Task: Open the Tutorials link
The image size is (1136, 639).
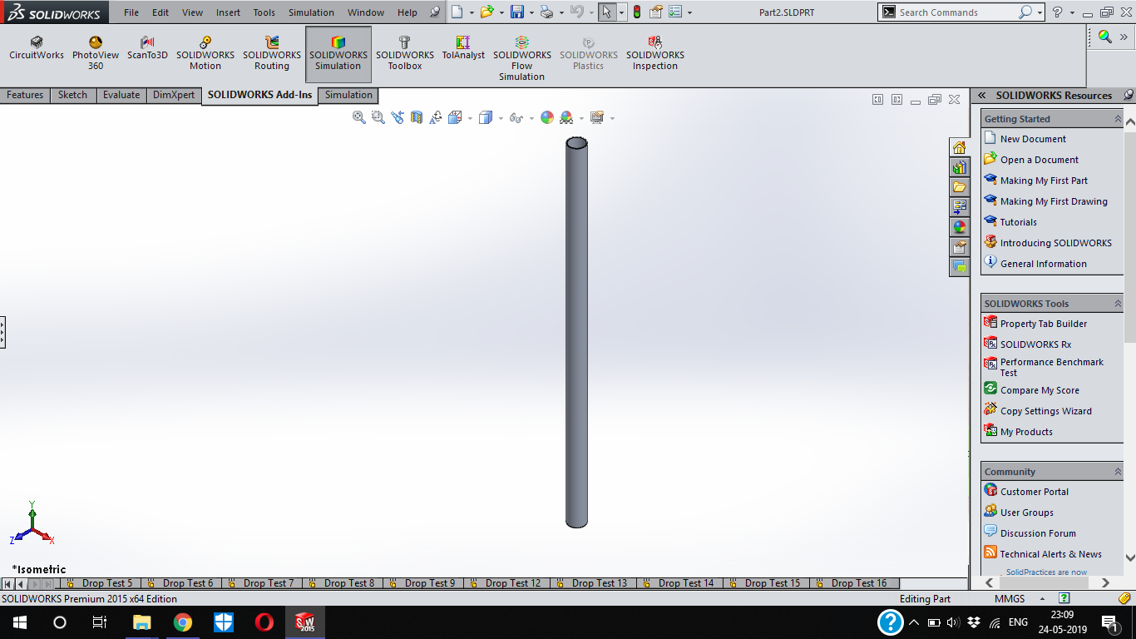Action: point(1019,222)
